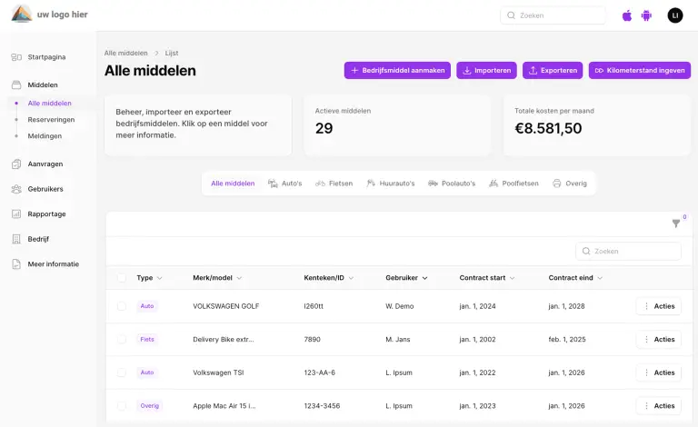Switch to the Fietsen tab
This screenshot has width=698, height=427.
tap(334, 184)
